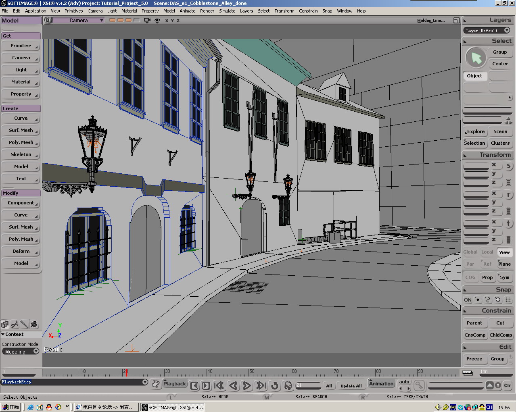Enable Sym symmetry mode
Image resolution: width=516 pixels, height=412 pixels.
[x=504, y=277]
